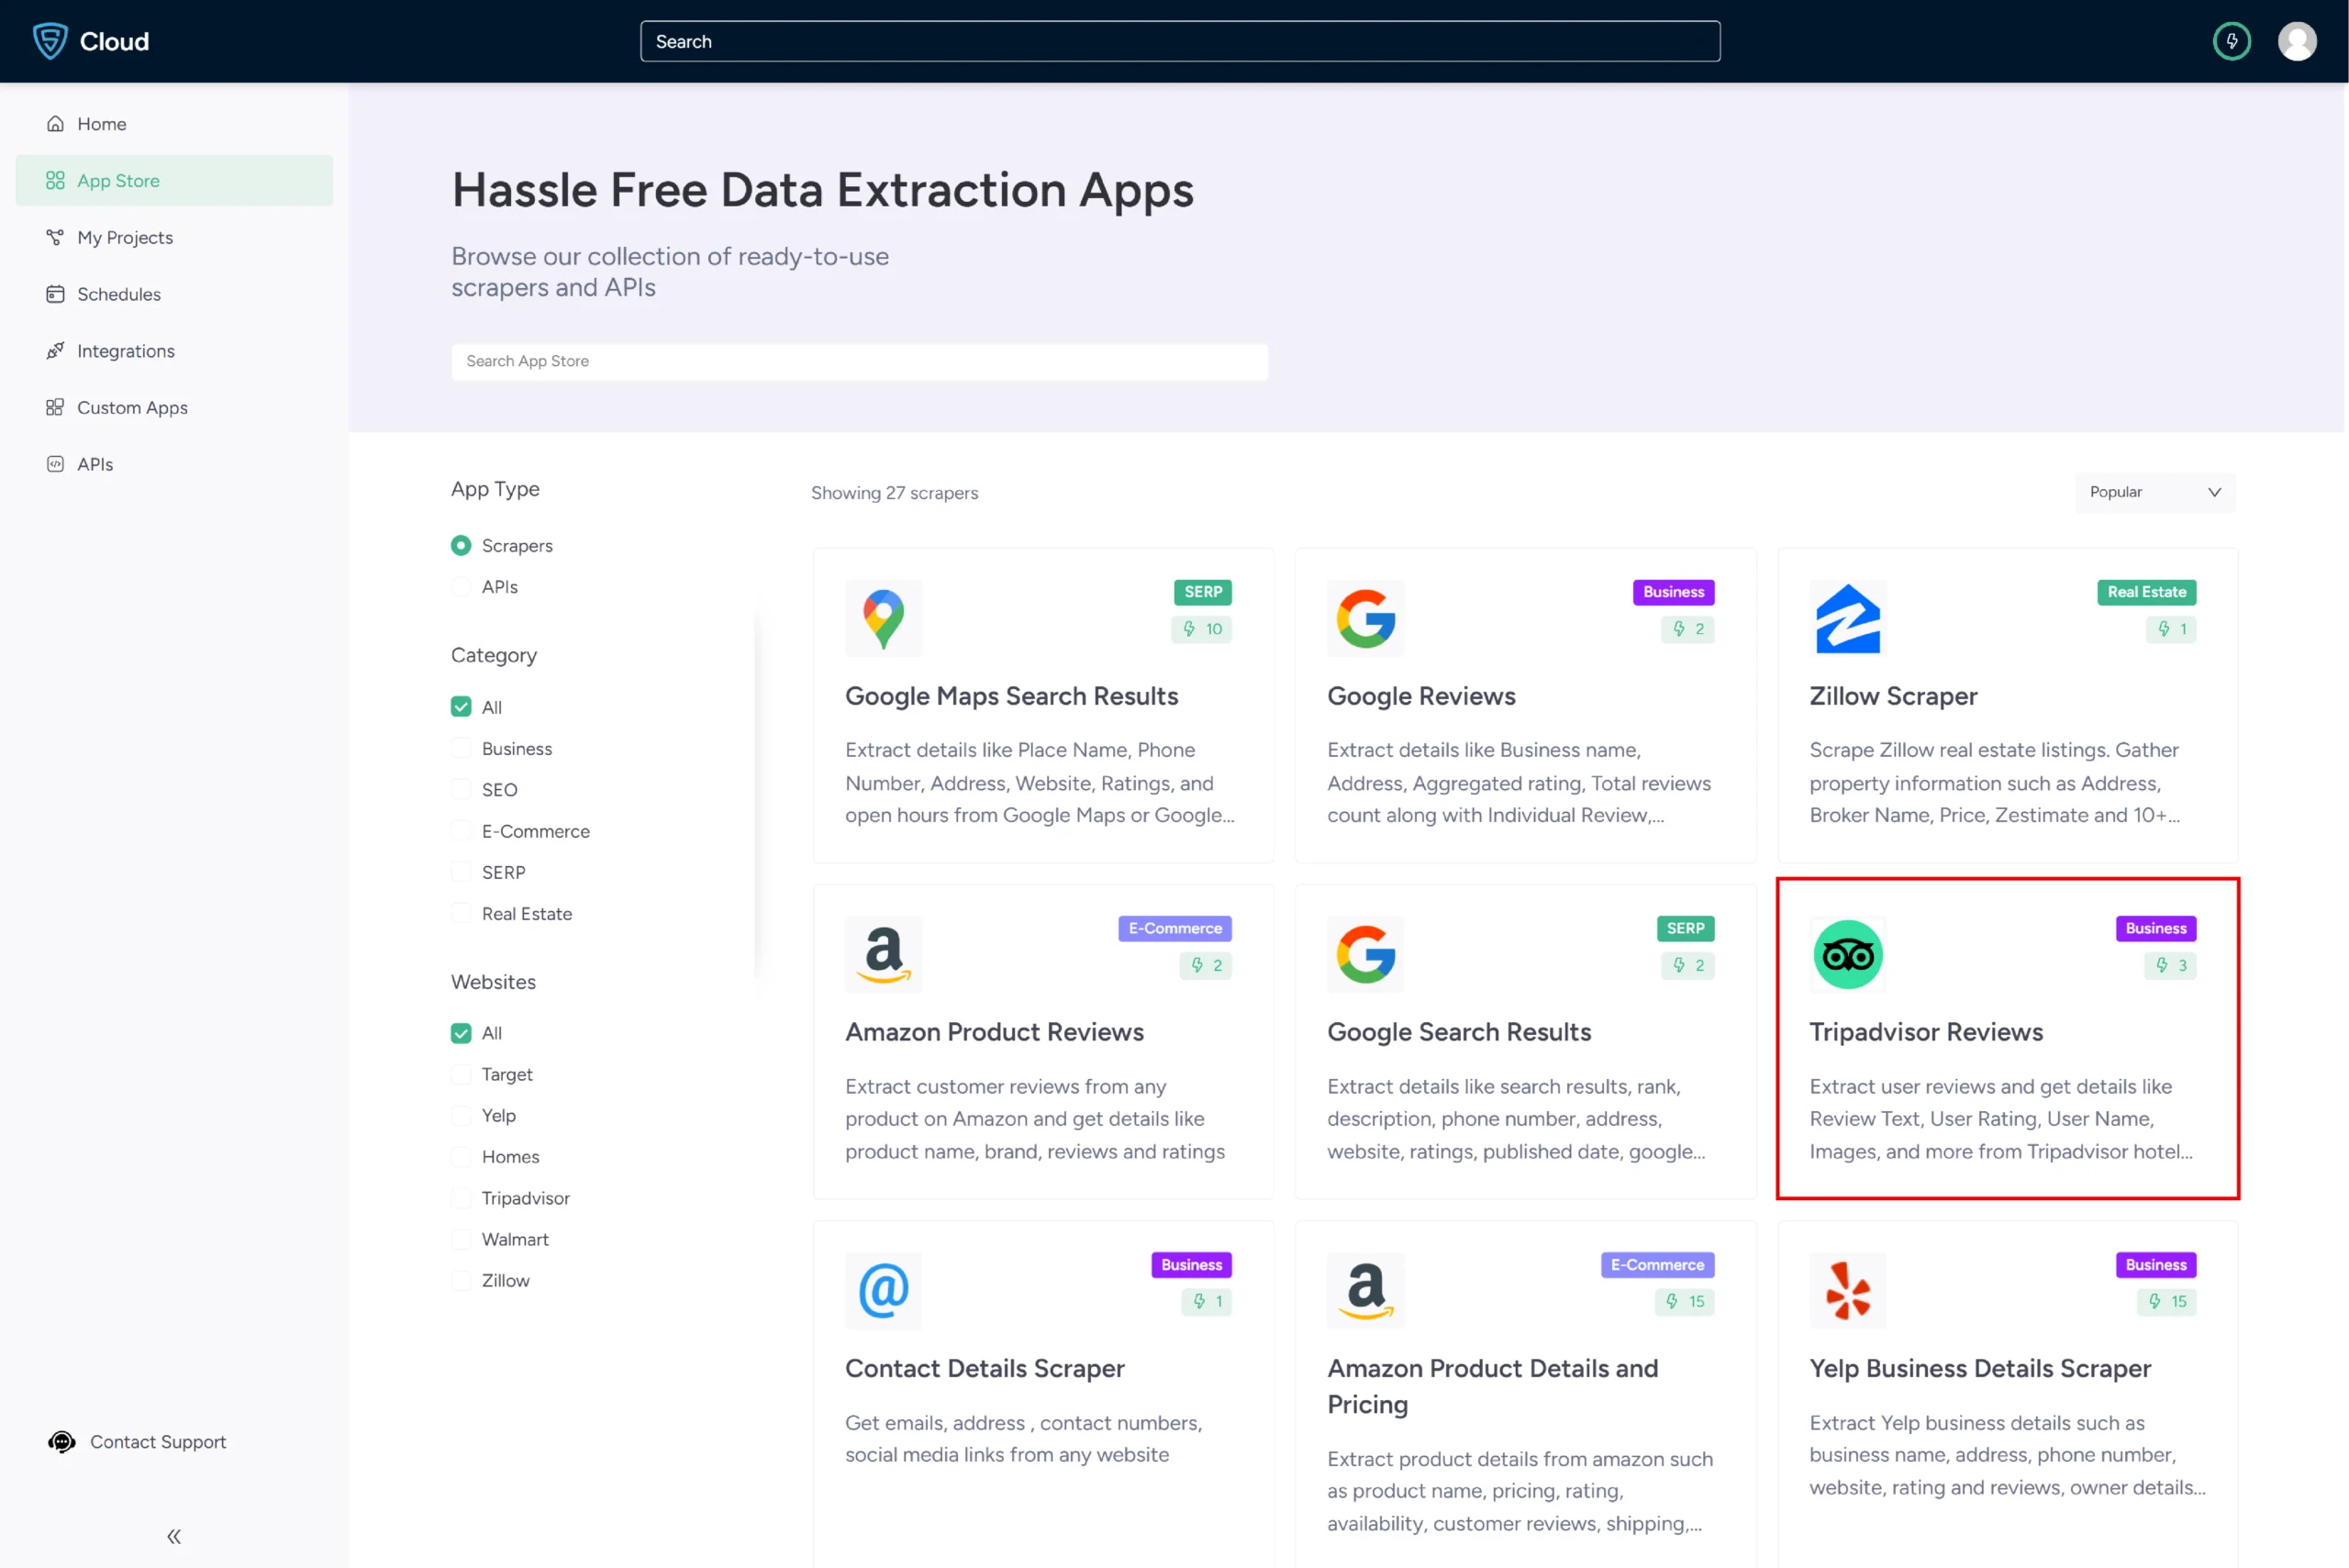Select the Scrapers radio button
Image resolution: width=2349 pixels, height=1568 pixels.
pyautogui.click(x=460, y=546)
